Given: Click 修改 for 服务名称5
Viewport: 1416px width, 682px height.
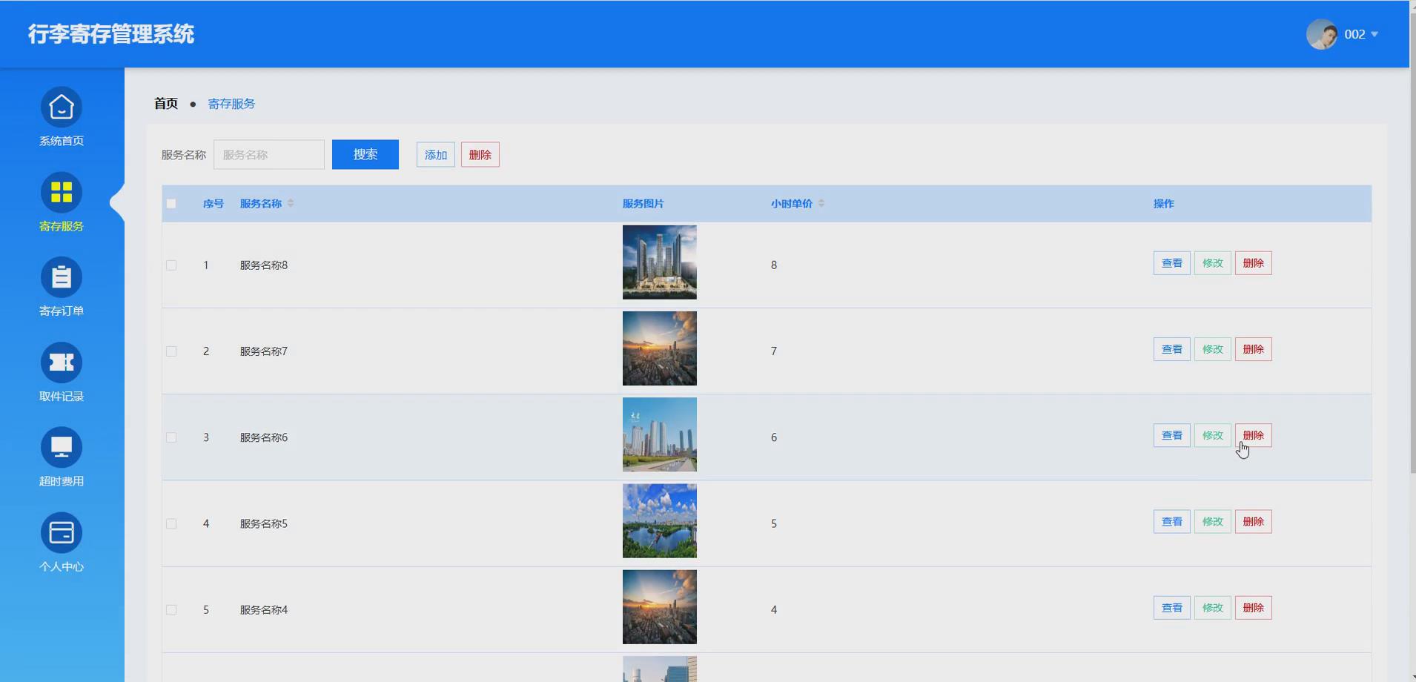Looking at the screenshot, I should point(1213,522).
